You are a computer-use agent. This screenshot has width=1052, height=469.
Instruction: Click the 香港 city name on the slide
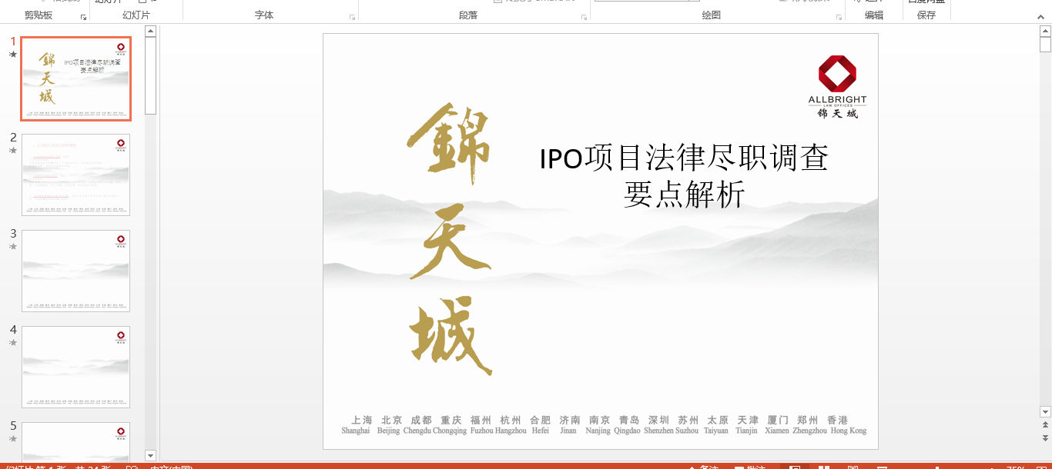(x=837, y=421)
